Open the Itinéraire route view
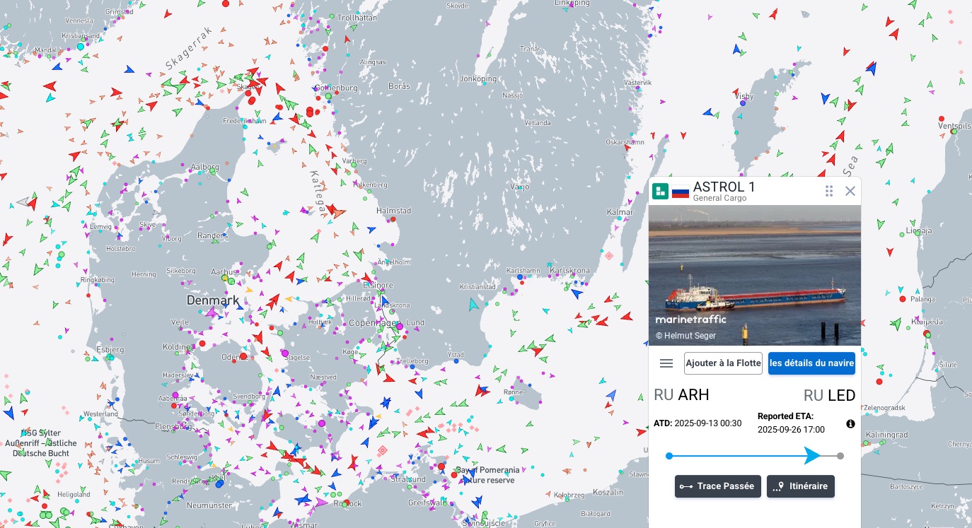This screenshot has height=528, width=972. pyautogui.click(x=801, y=486)
